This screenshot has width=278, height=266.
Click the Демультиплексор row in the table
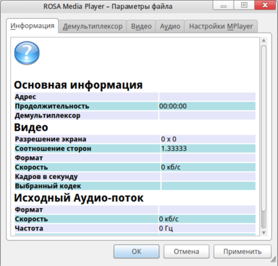click(135, 116)
